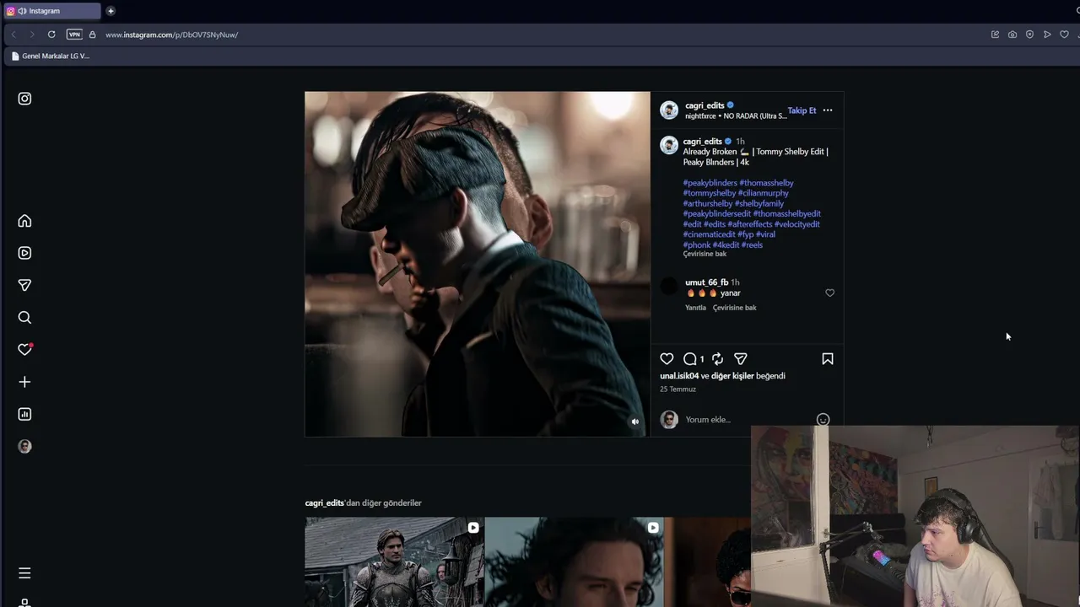Open hashtag #thomasshelby
Viewport: 1080px width, 607px height.
(766, 183)
